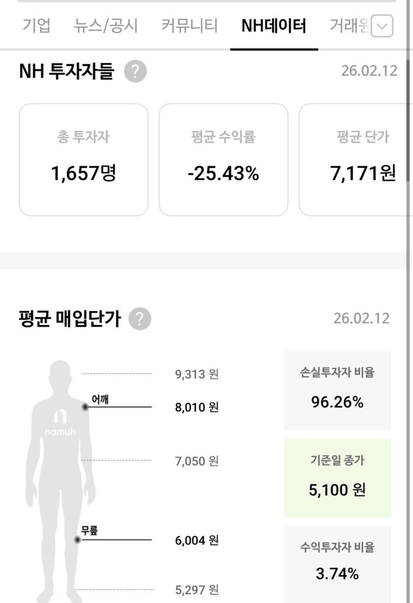Viewport: 413px width, 603px height.
Task: Tap the 평균 수익률 card
Action: coord(223,160)
